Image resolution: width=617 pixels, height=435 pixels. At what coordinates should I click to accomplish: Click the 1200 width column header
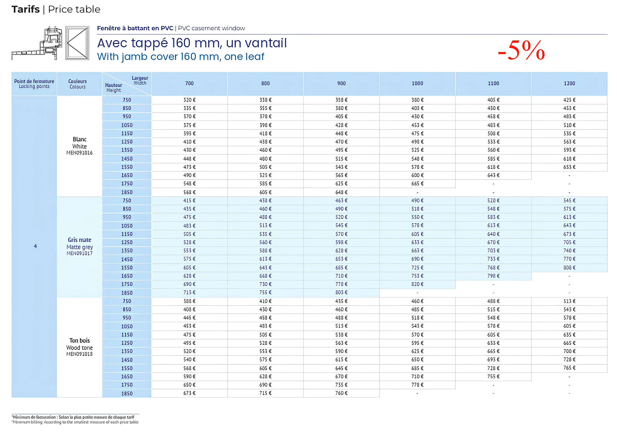pos(570,84)
